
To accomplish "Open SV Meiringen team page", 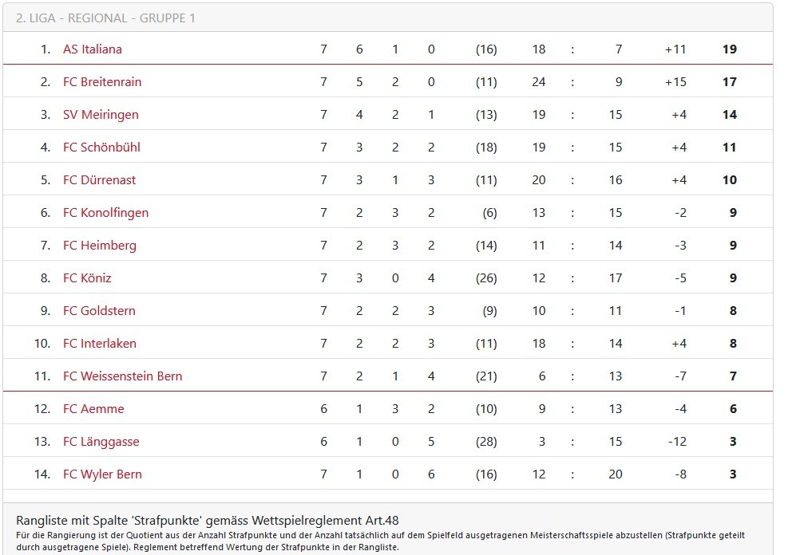I will pyautogui.click(x=101, y=115).
